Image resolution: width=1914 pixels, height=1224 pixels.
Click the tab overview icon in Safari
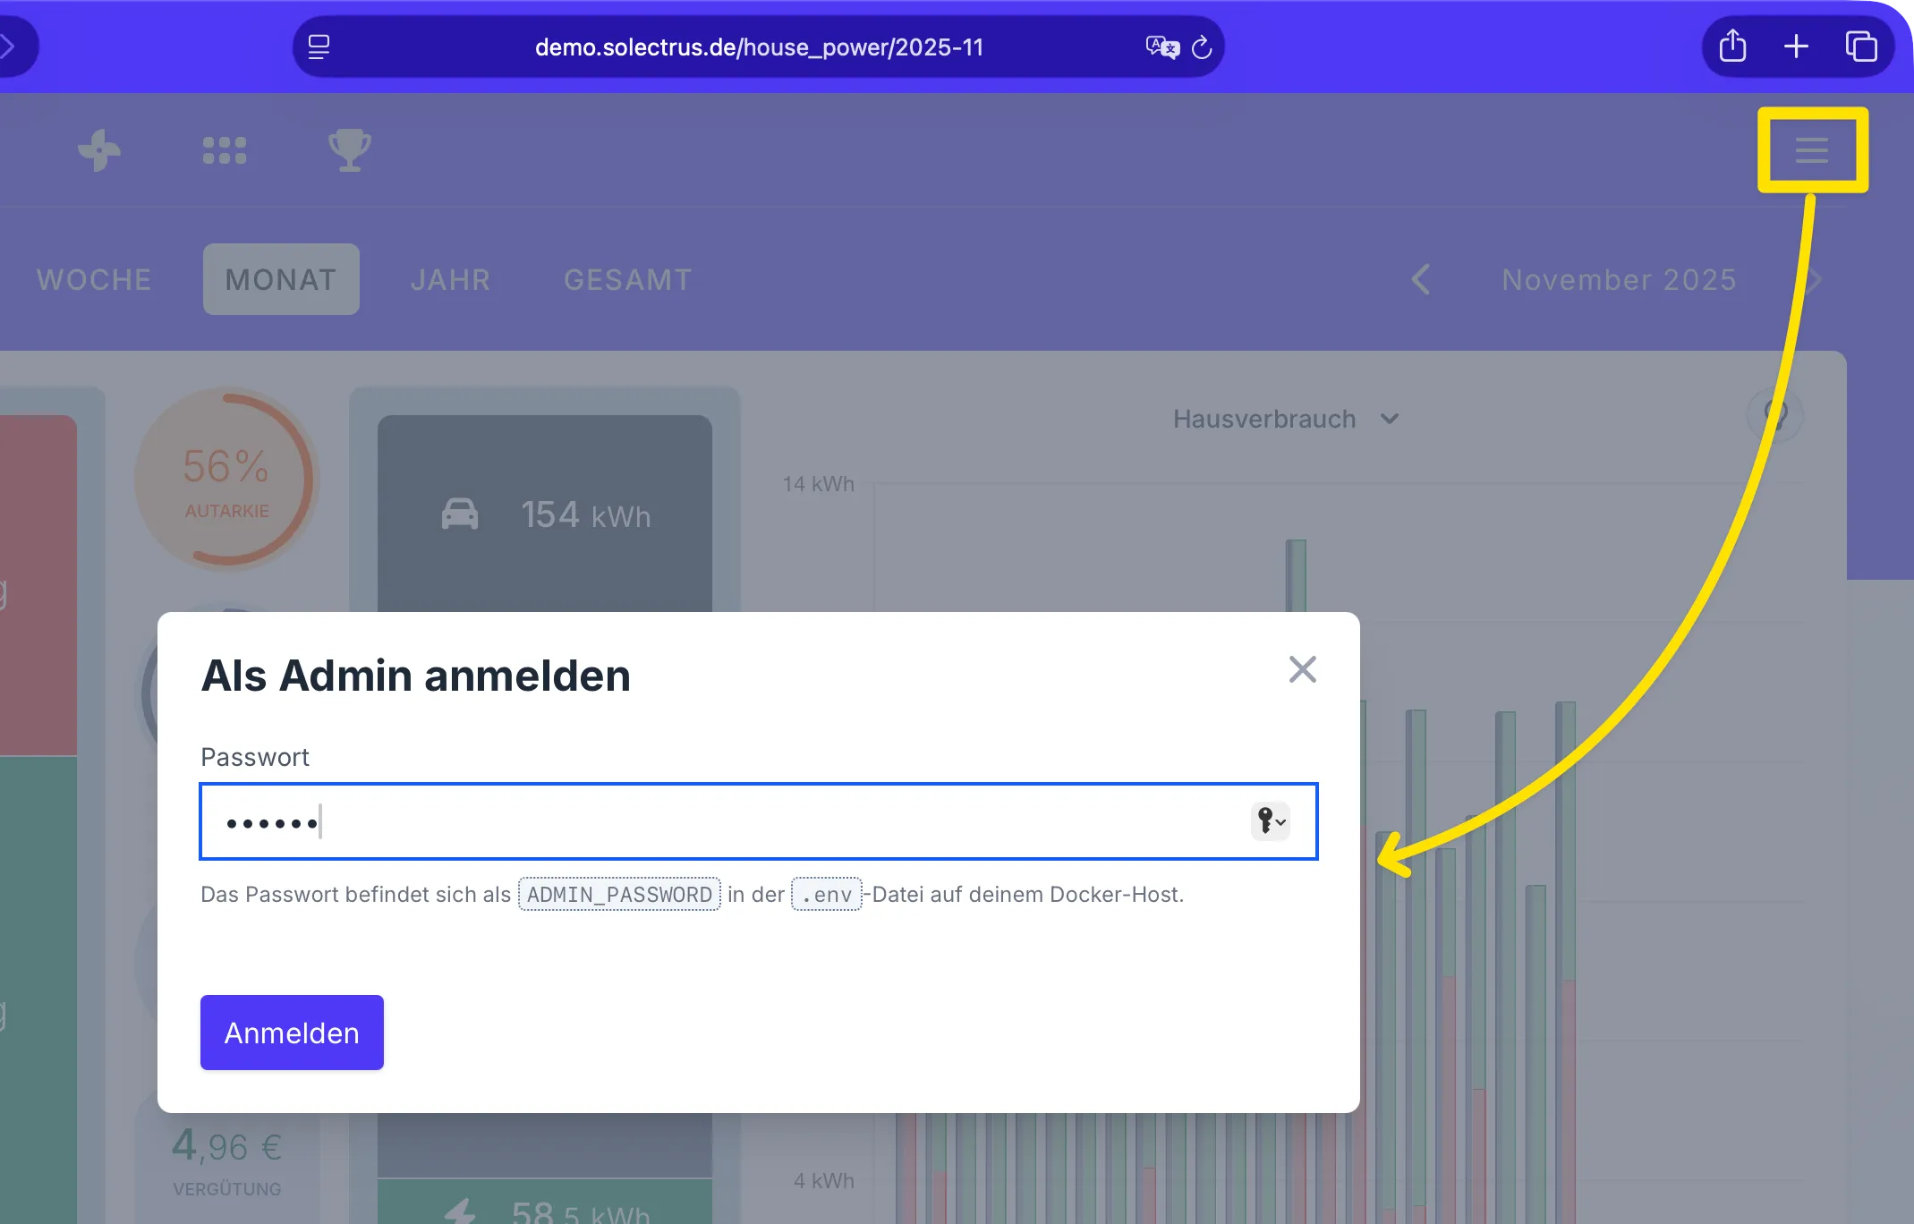(1863, 46)
